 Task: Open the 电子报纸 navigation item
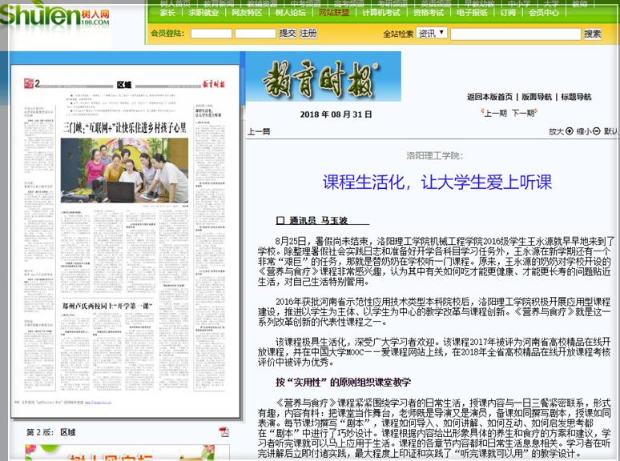pyautogui.click(x=471, y=13)
